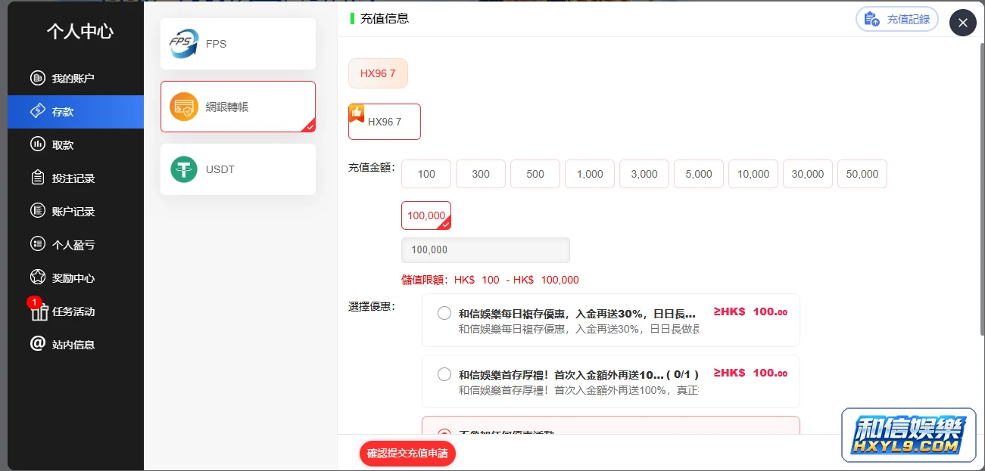Close the recharge dialog with the X button
985x471 pixels.
point(963,23)
